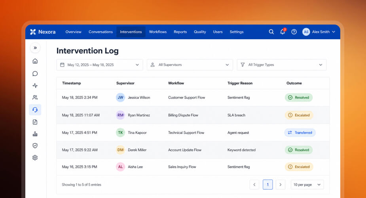The height and width of the screenshot is (198, 366).
Task: Select headset interventions icon in sidebar
Action: [x=35, y=110]
